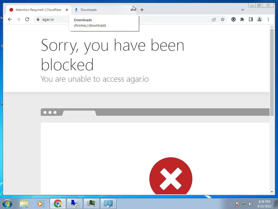Image resolution: width=278 pixels, height=209 pixels.
Task: Switch to the Downloads tab
Action: click(x=104, y=10)
